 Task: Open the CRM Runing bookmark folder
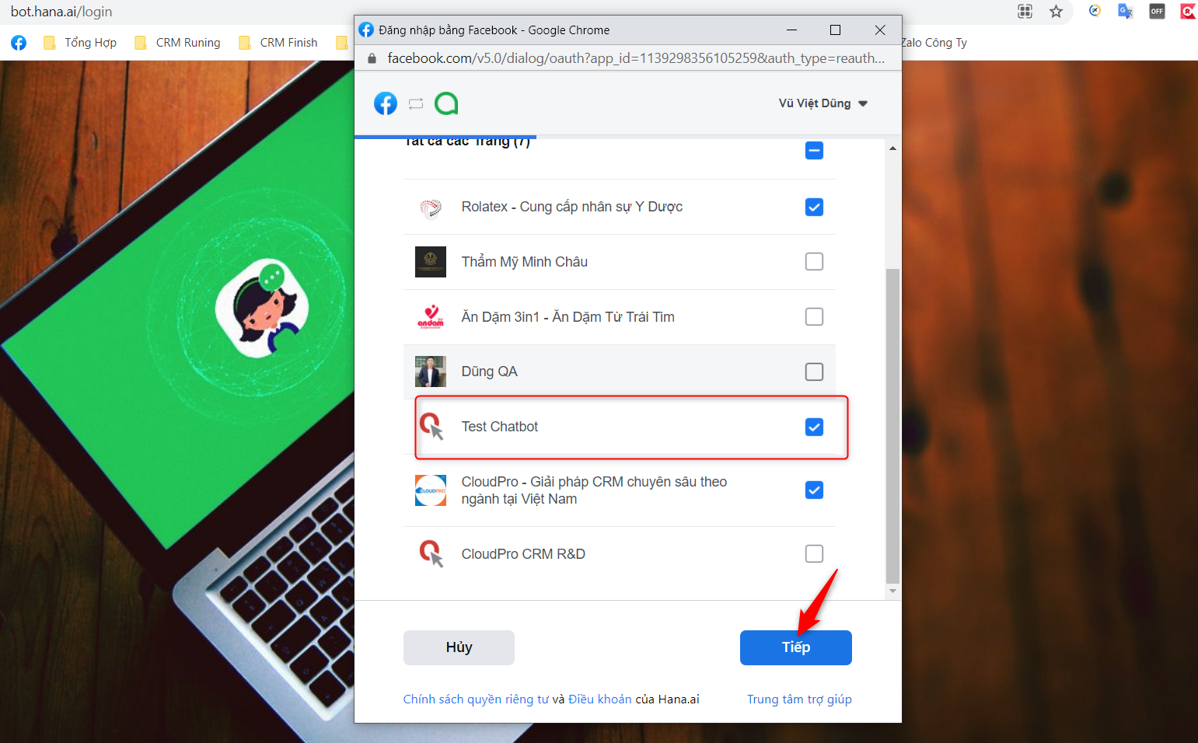pos(177,43)
